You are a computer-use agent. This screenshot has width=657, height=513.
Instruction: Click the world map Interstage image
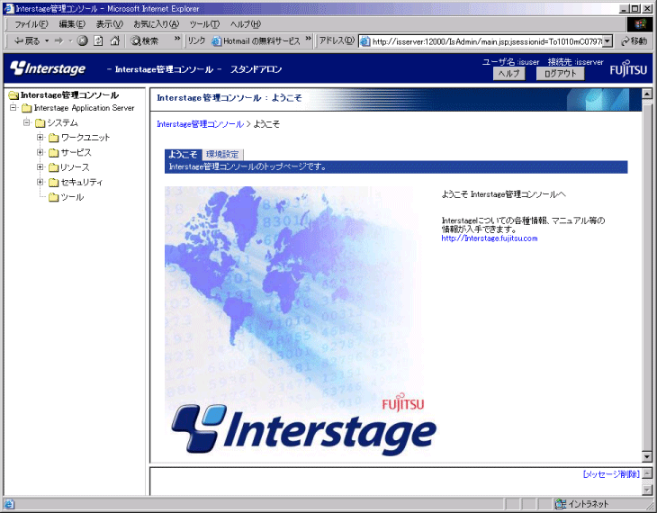tap(300, 322)
